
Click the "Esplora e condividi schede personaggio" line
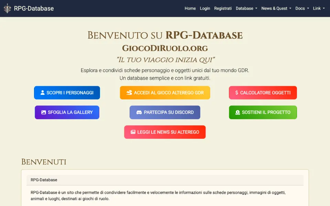165,70
